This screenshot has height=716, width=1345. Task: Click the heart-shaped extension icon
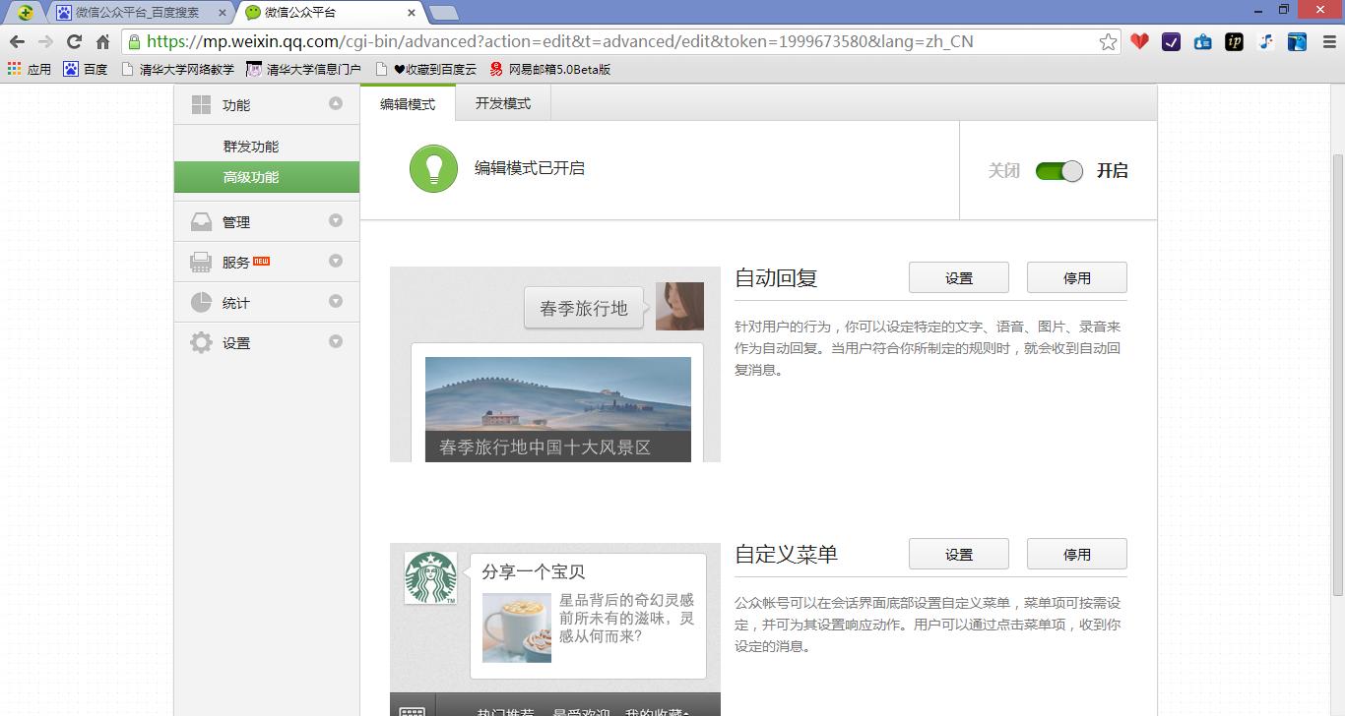[x=1139, y=41]
